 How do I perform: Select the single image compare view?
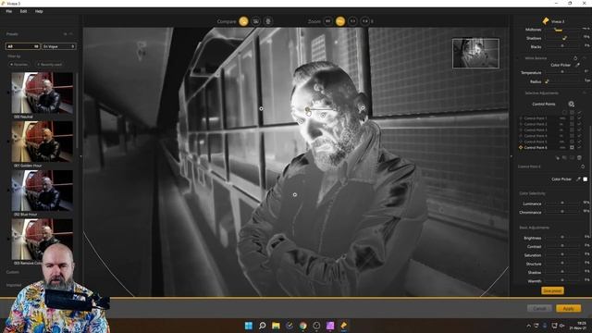(243, 21)
